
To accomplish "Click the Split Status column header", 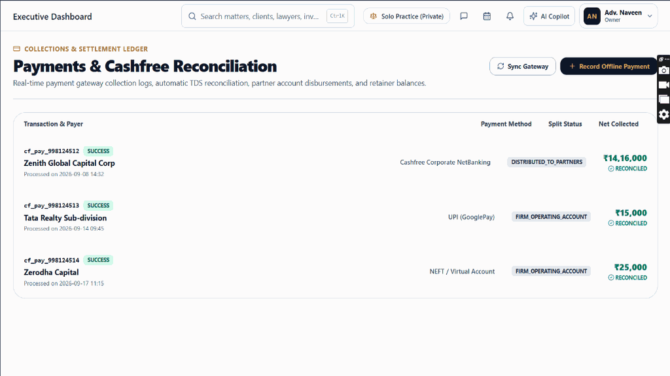I will click(565, 124).
